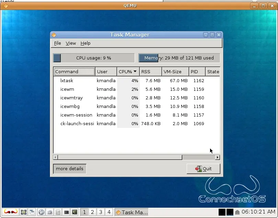Click the 4% CPU value for lxtask
278x218 pixels.
point(135,81)
